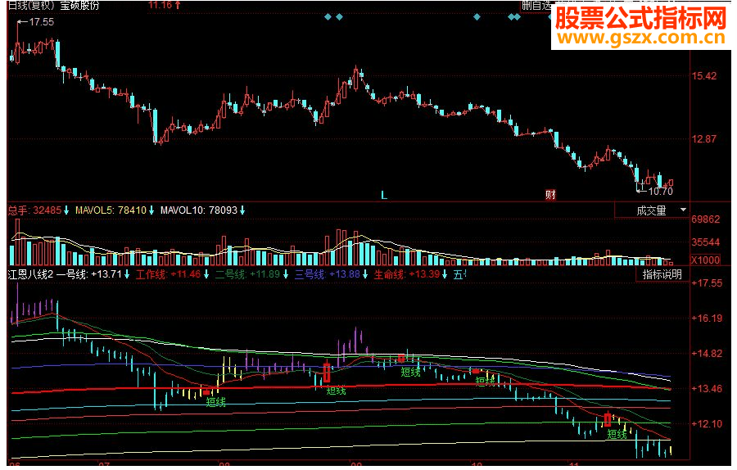Click the +17.55 indicator axis value

tap(707, 283)
